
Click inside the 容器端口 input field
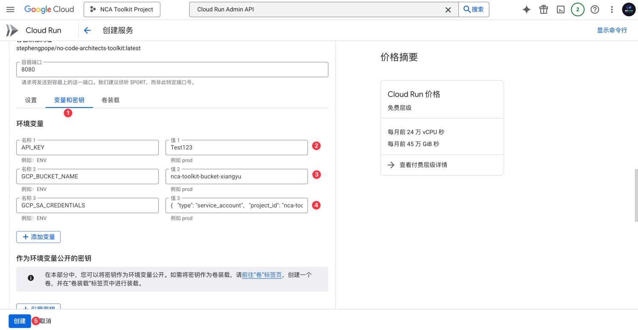(x=171, y=69)
